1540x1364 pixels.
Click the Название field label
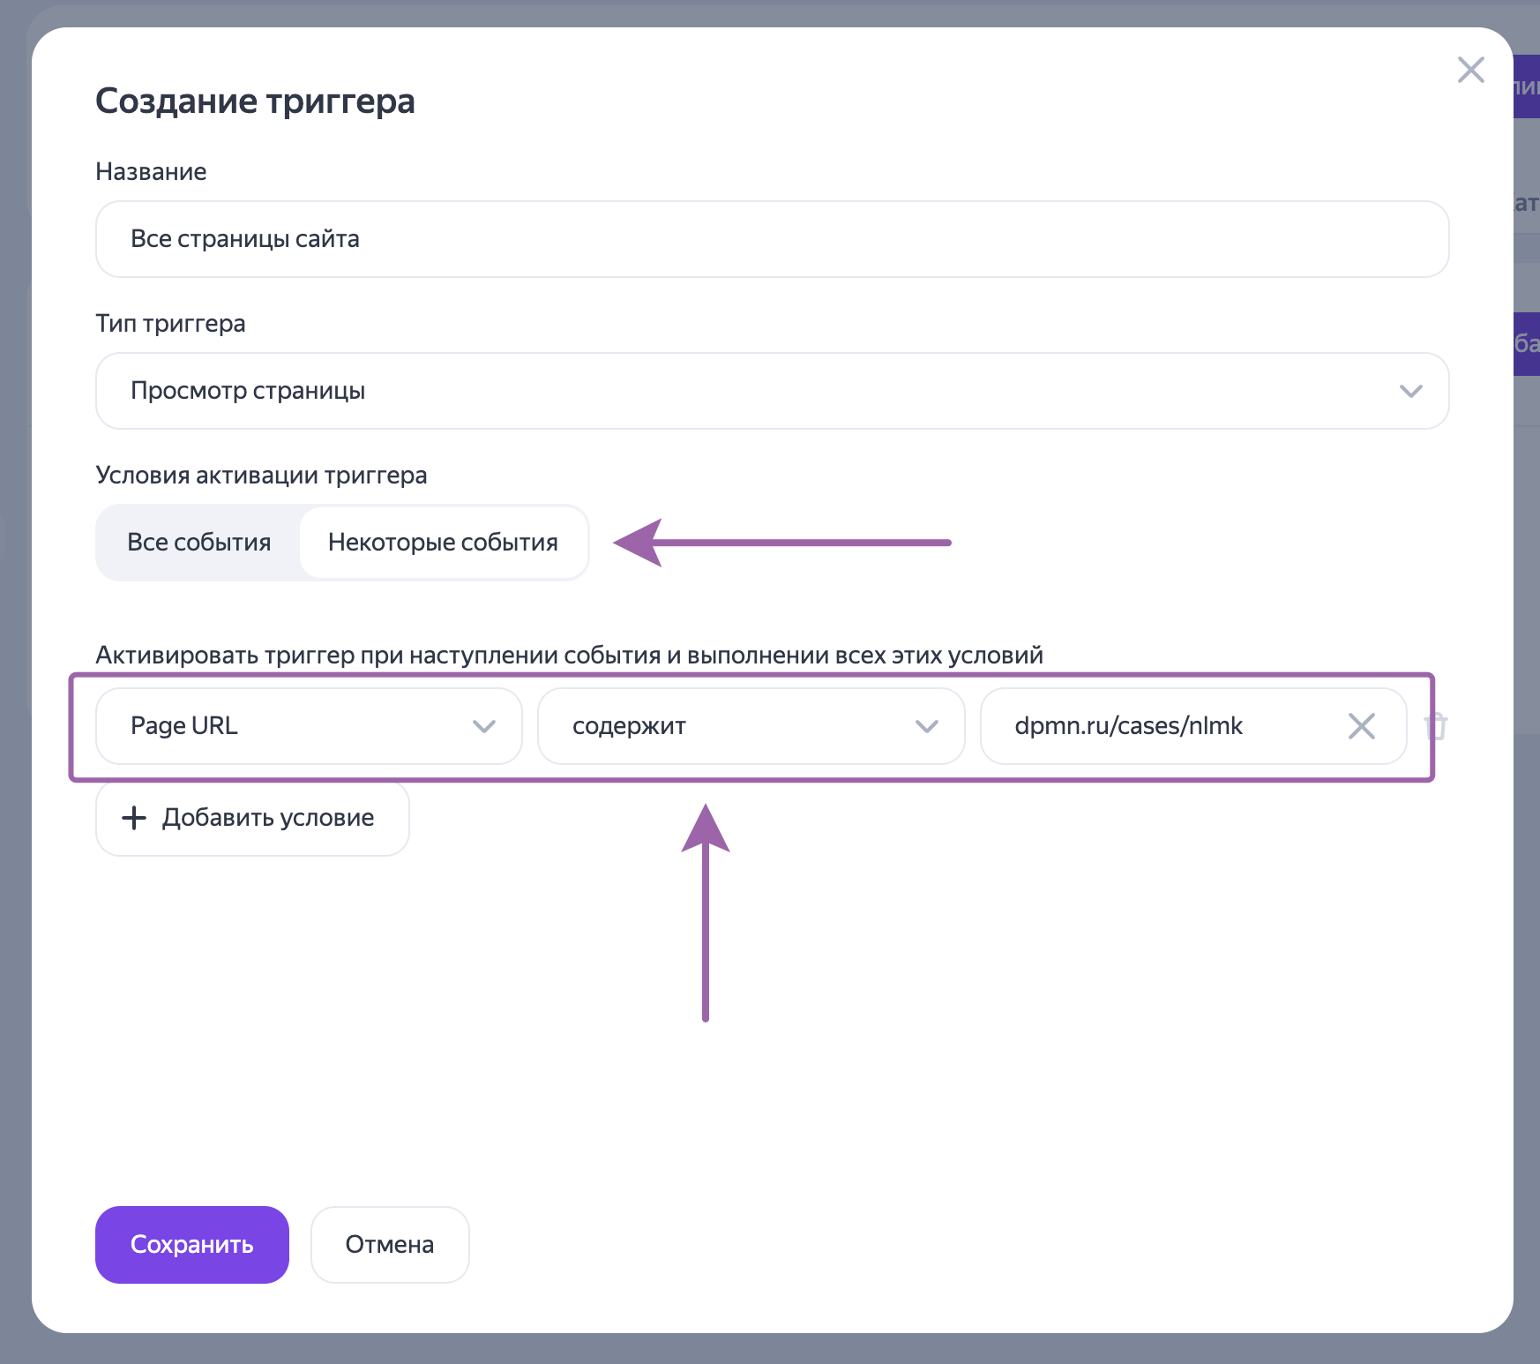click(x=151, y=172)
